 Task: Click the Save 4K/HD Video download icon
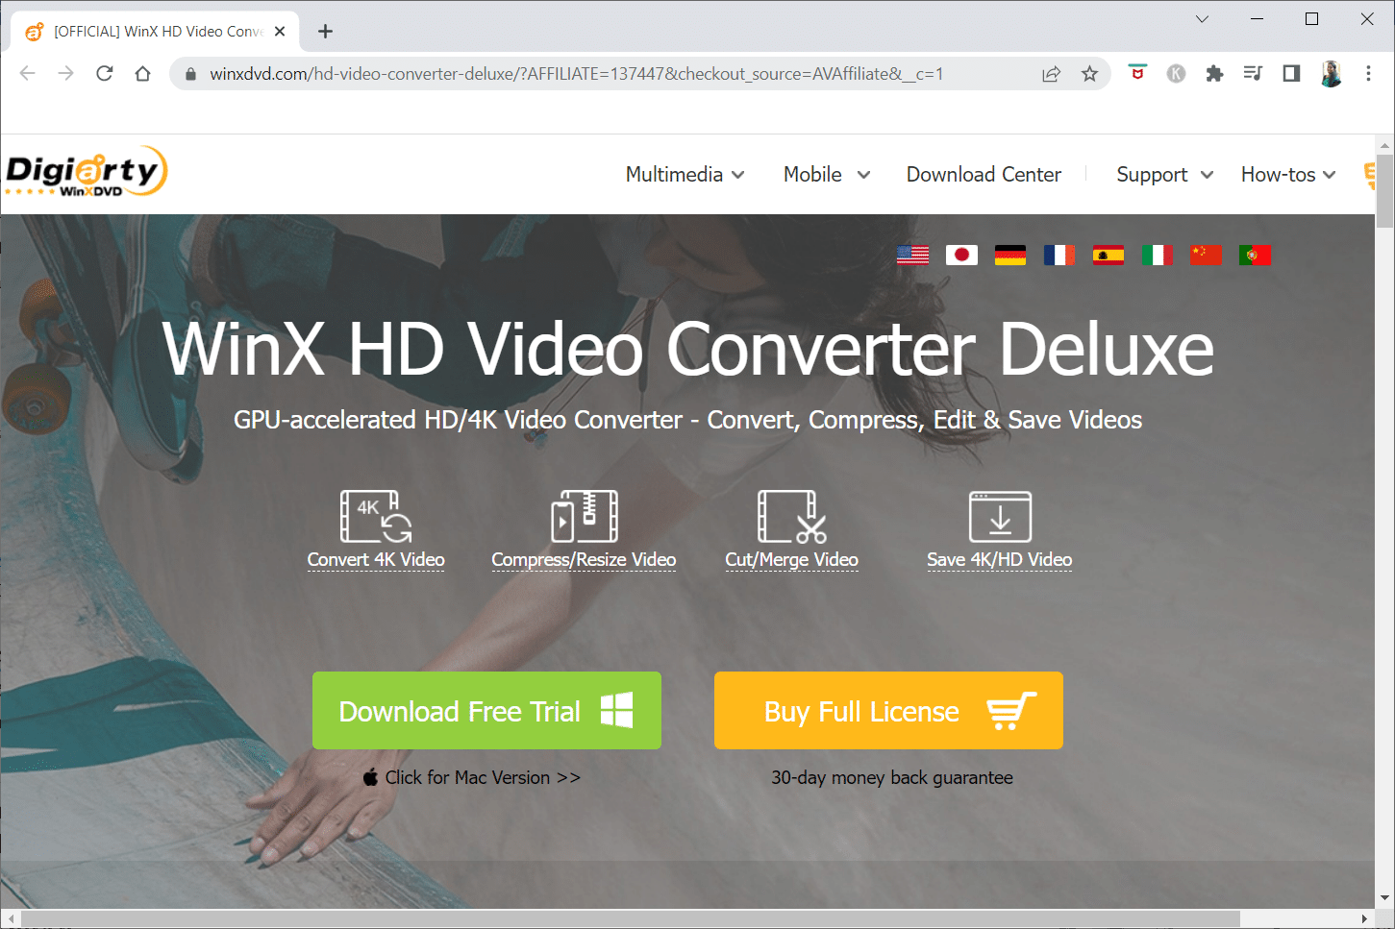click(1000, 517)
